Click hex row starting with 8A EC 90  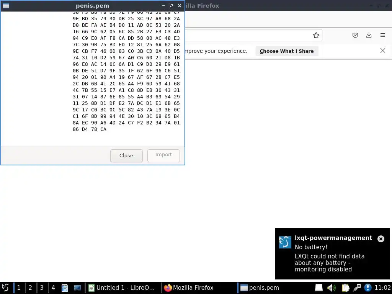[126, 123]
